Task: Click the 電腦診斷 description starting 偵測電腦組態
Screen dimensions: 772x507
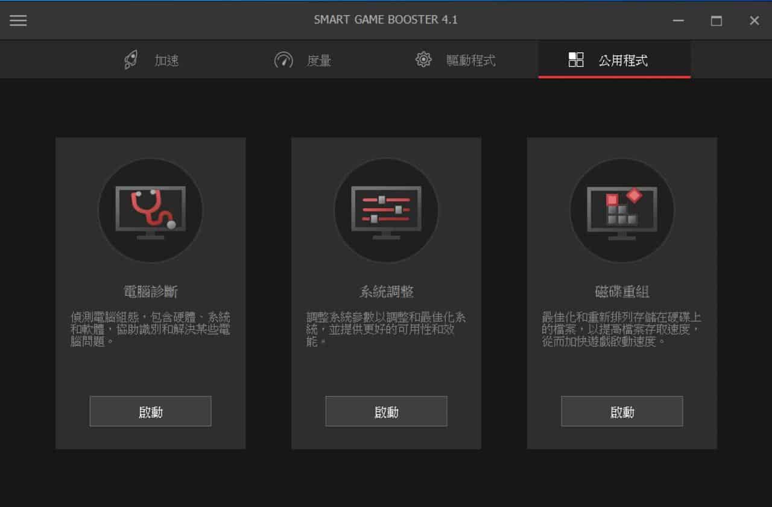Action: pyautogui.click(x=150, y=329)
